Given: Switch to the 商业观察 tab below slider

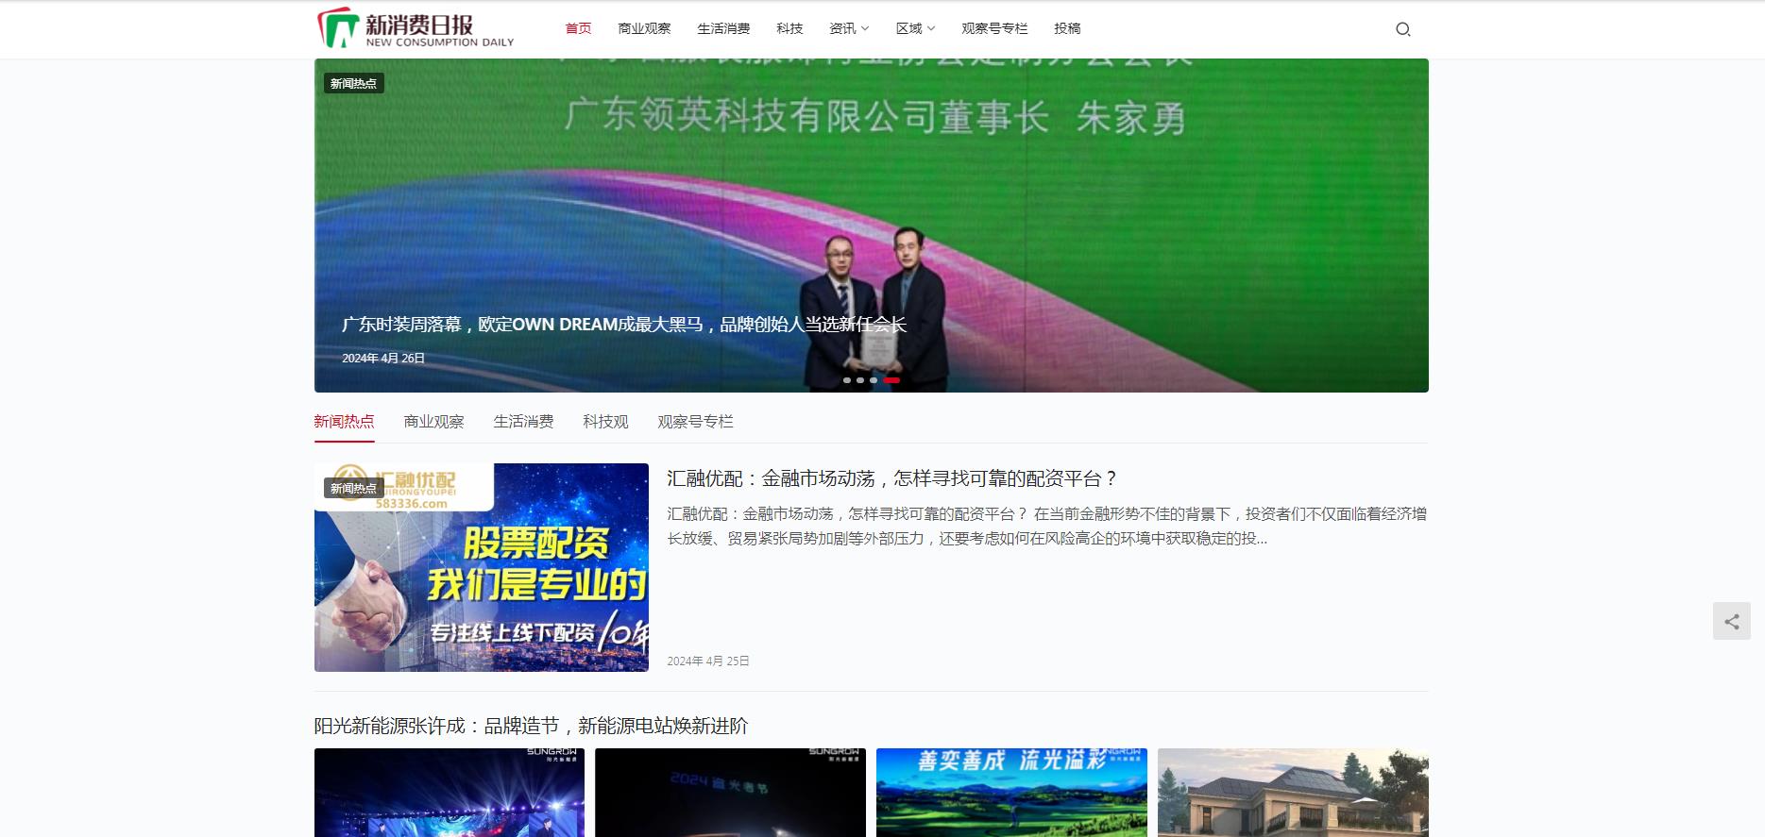Looking at the screenshot, I should pyautogui.click(x=433, y=422).
